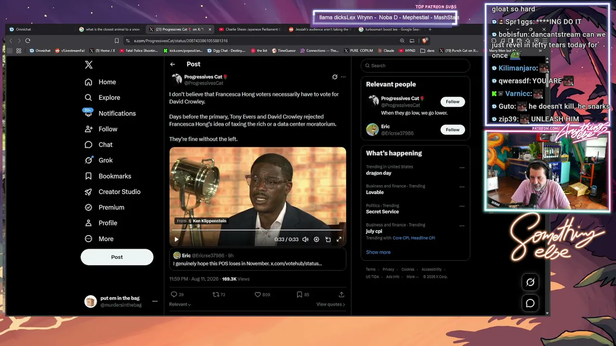The image size is (616, 346).
Task: Go back using the Post header arrow
Action: [173, 64]
